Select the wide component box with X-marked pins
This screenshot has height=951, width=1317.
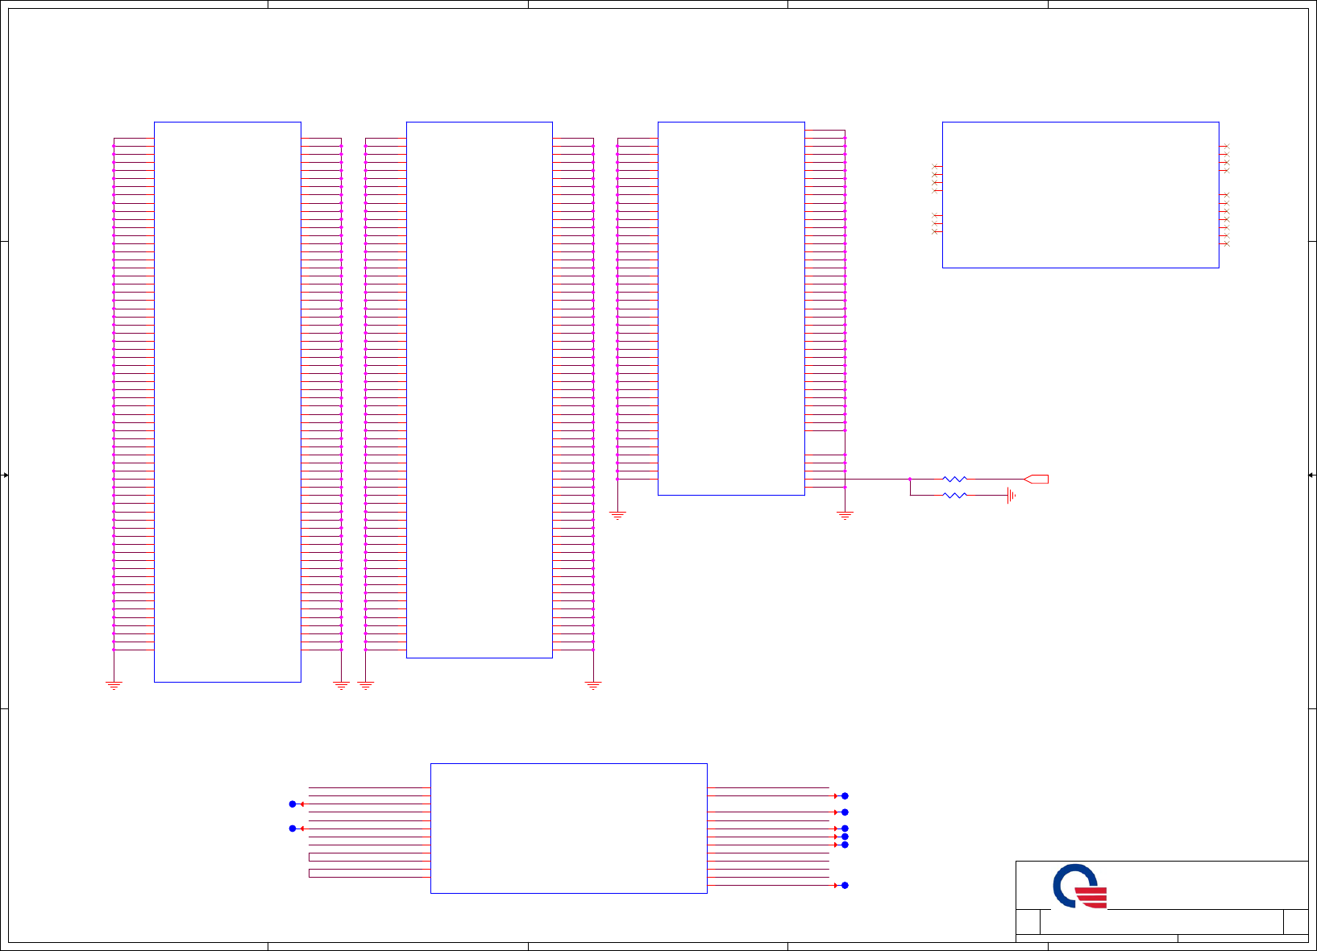pyautogui.click(x=1081, y=195)
